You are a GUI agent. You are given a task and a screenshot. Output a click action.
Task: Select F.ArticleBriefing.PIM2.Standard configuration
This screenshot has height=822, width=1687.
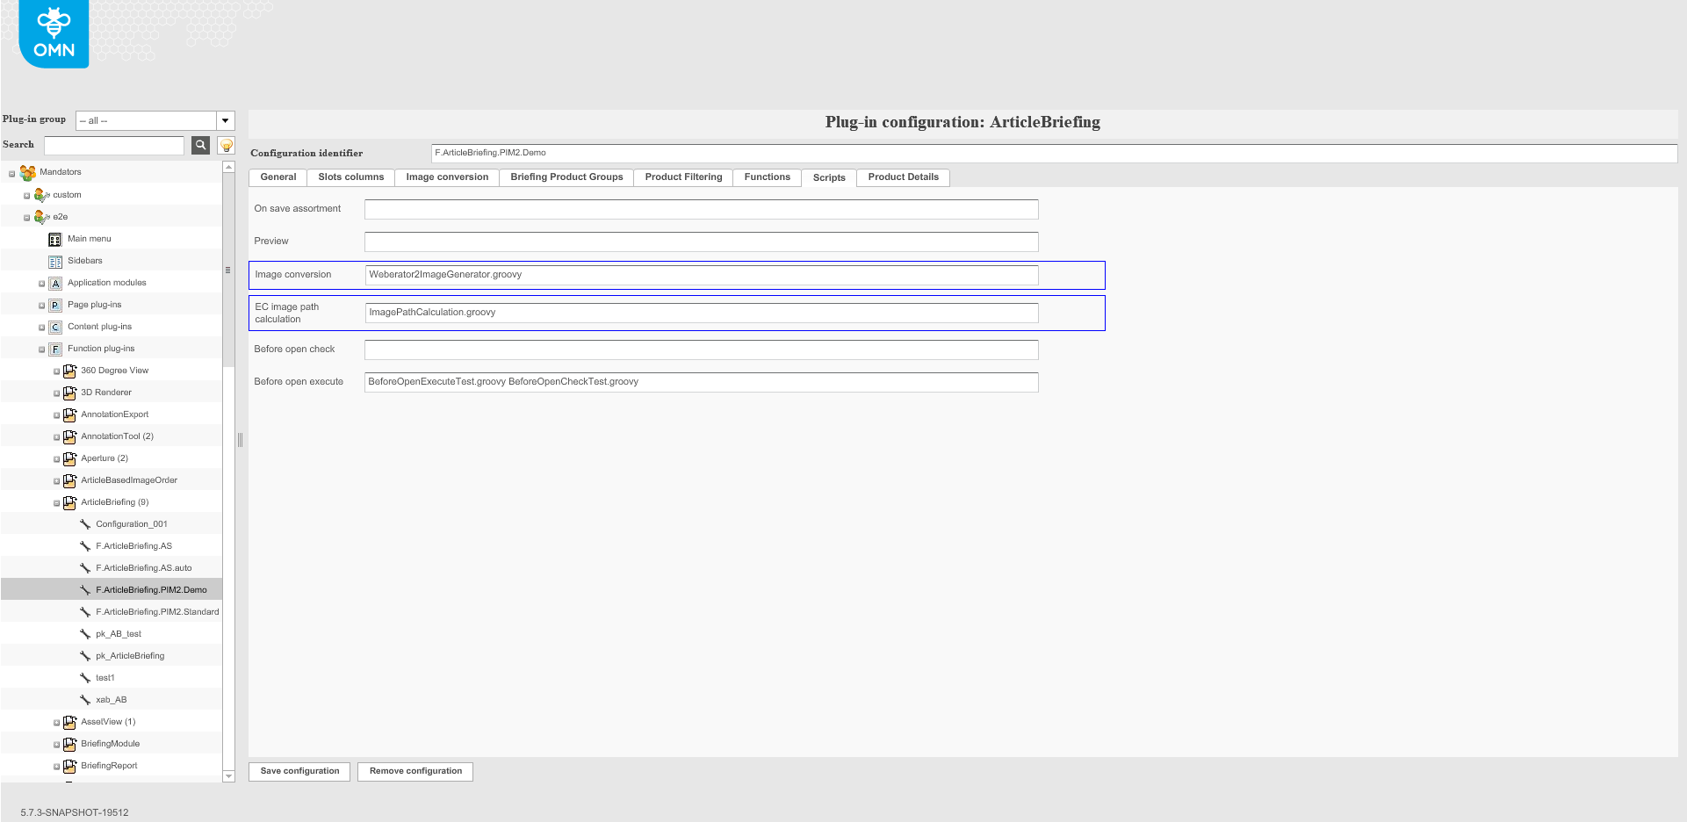(157, 612)
